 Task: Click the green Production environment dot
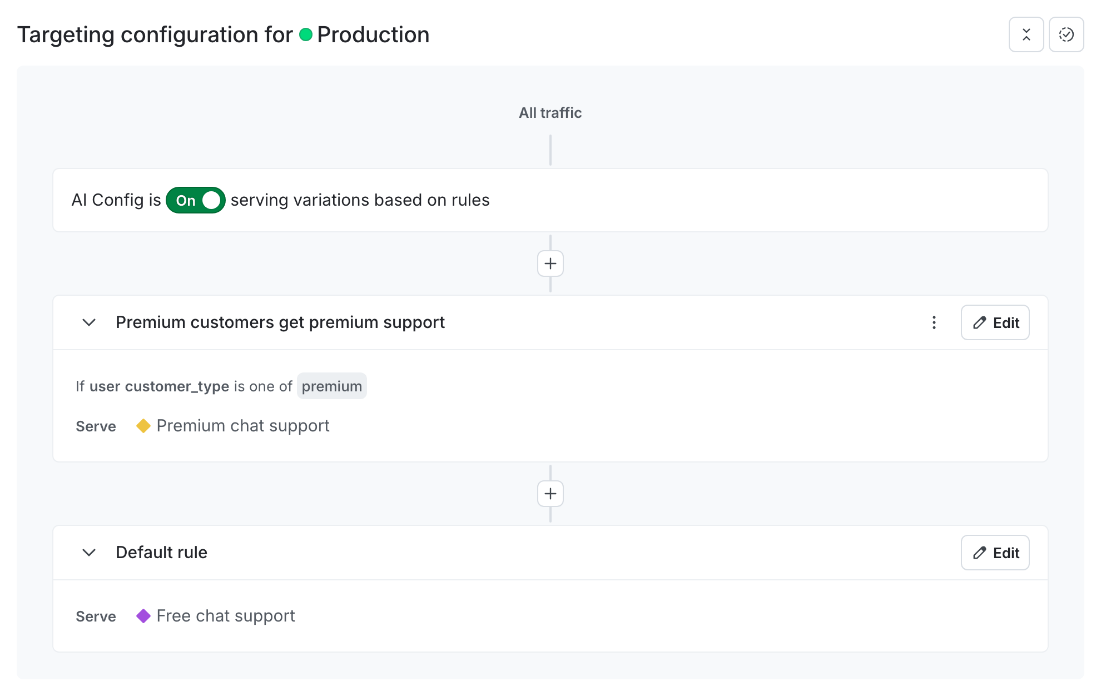(305, 34)
